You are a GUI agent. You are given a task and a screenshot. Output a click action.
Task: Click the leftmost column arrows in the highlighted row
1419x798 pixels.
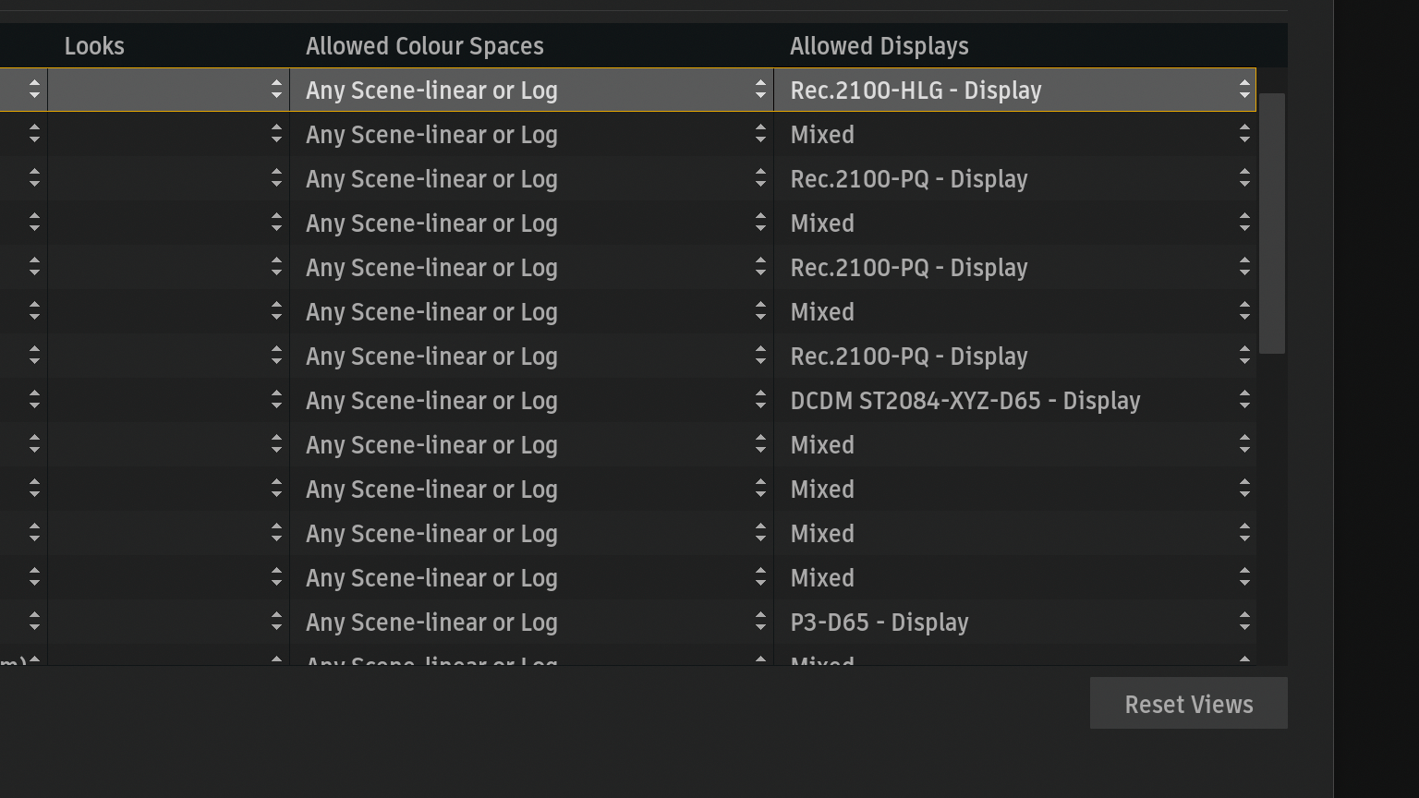pos(34,90)
